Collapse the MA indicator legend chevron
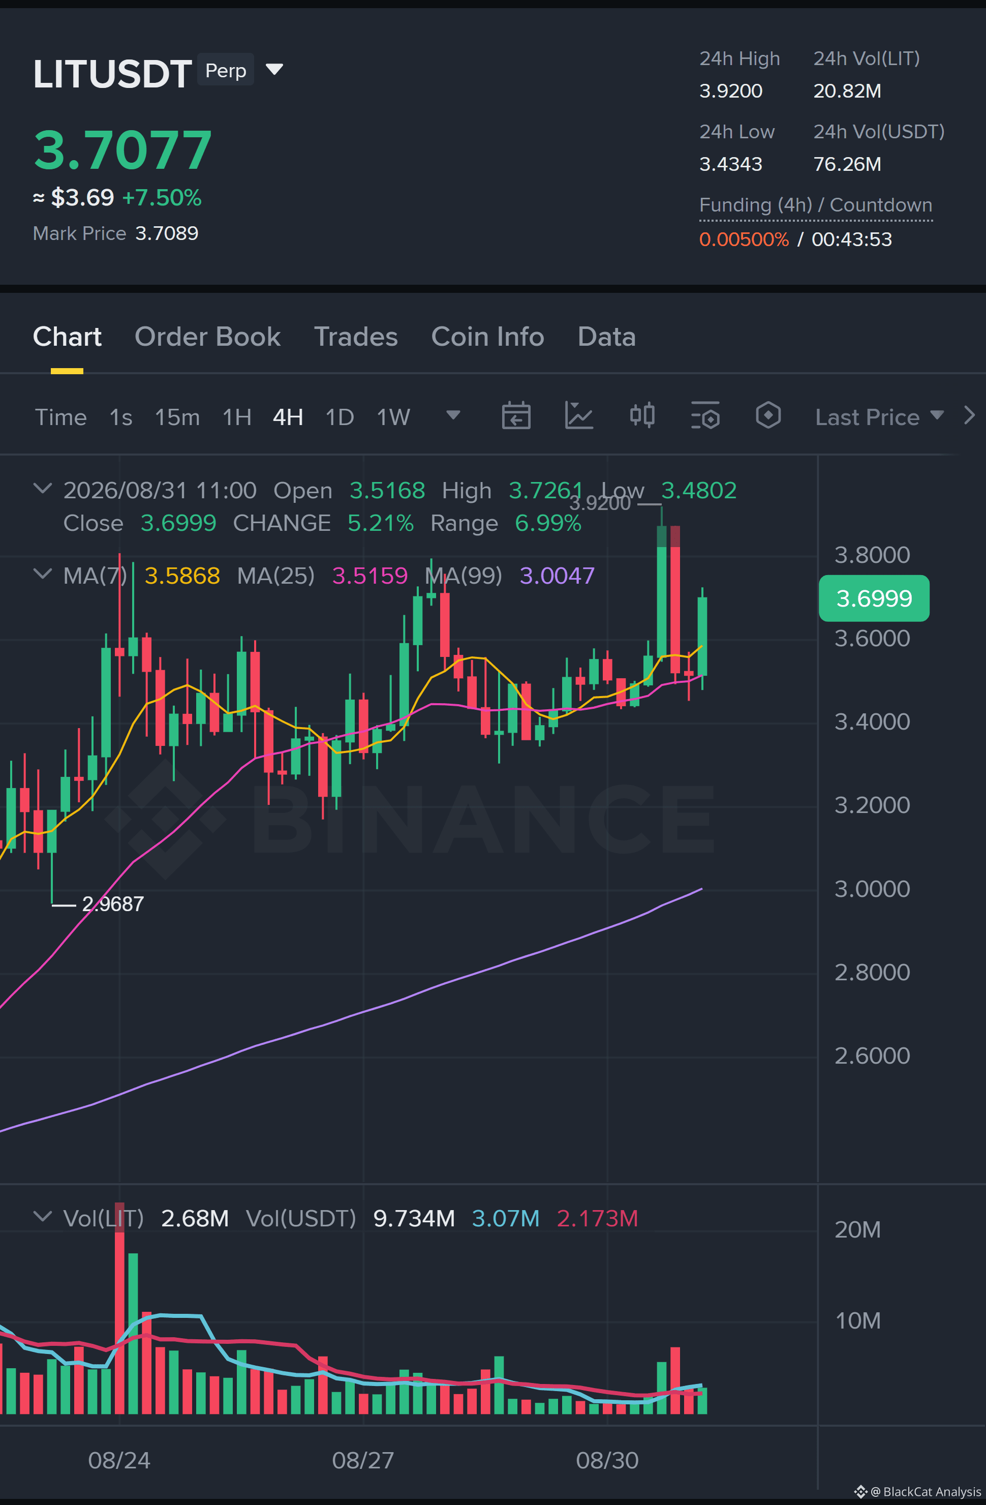This screenshot has height=1505, width=986. [x=42, y=574]
